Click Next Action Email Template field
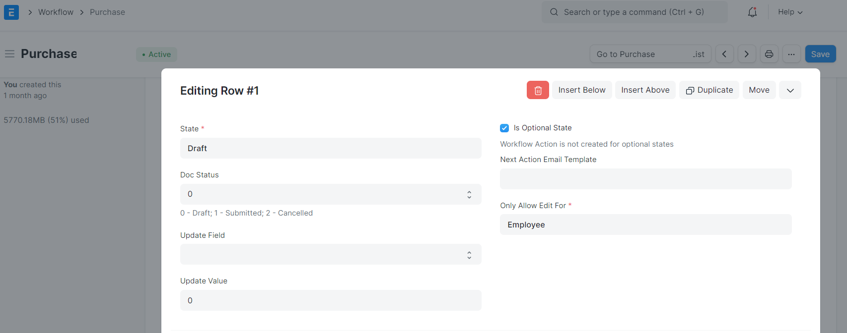Viewport: 847px width, 333px height. pos(646,179)
